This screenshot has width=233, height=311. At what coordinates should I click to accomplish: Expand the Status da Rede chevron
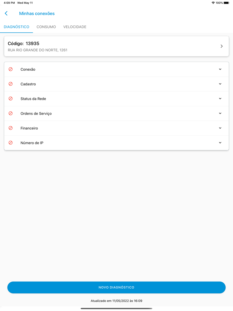click(x=220, y=99)
